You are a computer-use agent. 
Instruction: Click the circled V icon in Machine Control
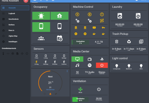[77, 15]
